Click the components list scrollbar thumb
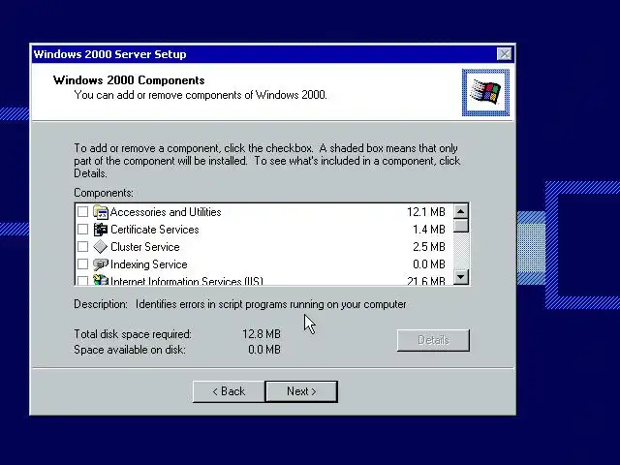 click(461, 226)
